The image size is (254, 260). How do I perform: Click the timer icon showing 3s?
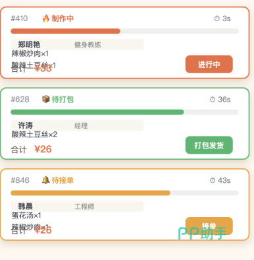(216, 18)
